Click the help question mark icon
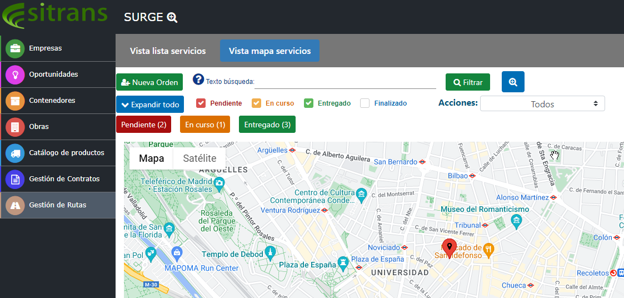The width and height of the screenshot is (624, 298). tap(198, 80)
